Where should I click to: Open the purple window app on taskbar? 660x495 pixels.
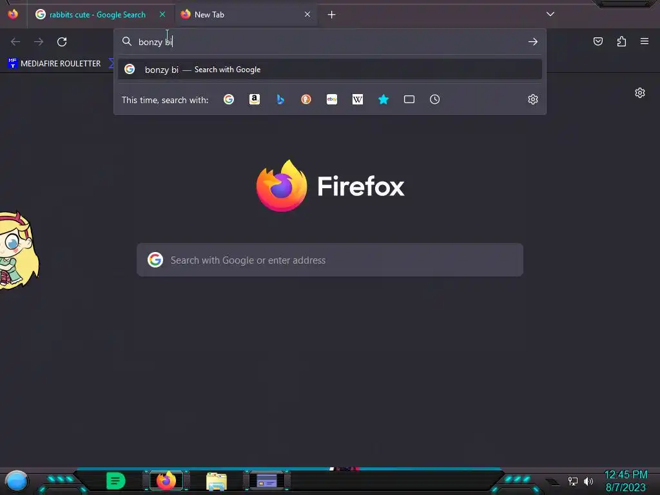tap(267, 481)
